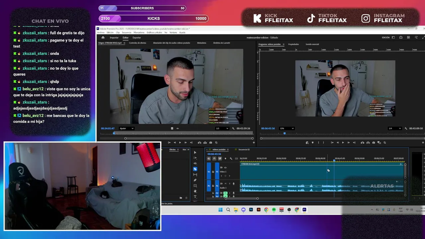
Task: Click the Source monitor button editor plus
Action: 254,142
